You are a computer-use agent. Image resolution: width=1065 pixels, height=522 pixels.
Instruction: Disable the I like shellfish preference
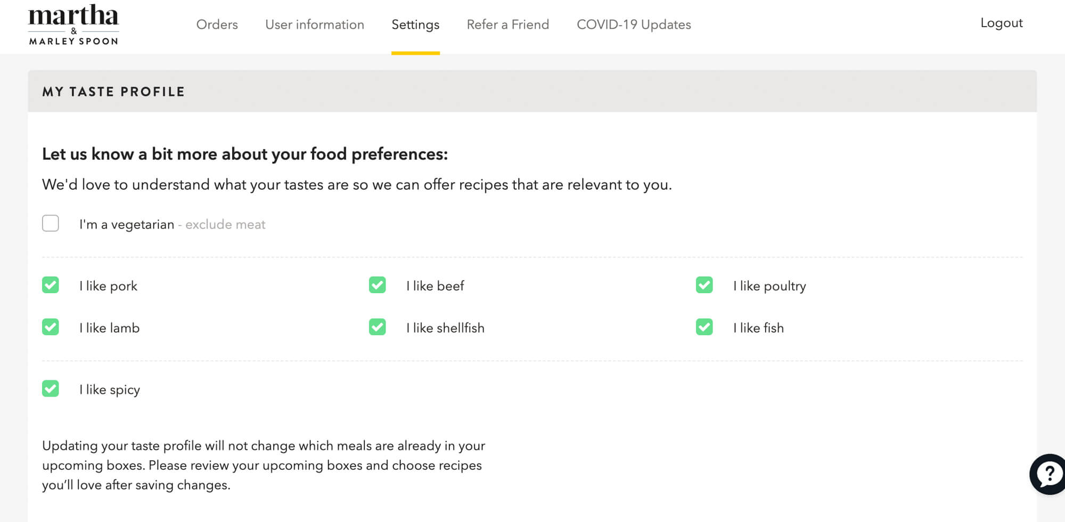pyautogui.click(x=377, y=327)
